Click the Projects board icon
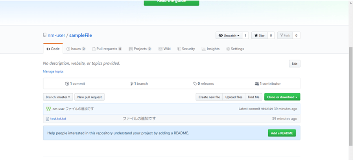The height and width of the screenshot is (160, 354). coord(131,49)
